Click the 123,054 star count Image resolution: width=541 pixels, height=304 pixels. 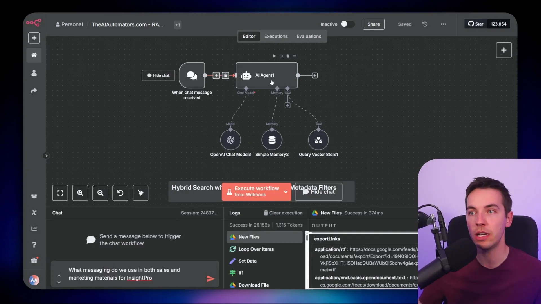(x=498, y=24)
